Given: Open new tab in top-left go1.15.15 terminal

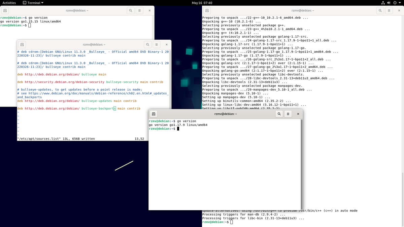Looking at the screenshot, I should coord(5,11).
